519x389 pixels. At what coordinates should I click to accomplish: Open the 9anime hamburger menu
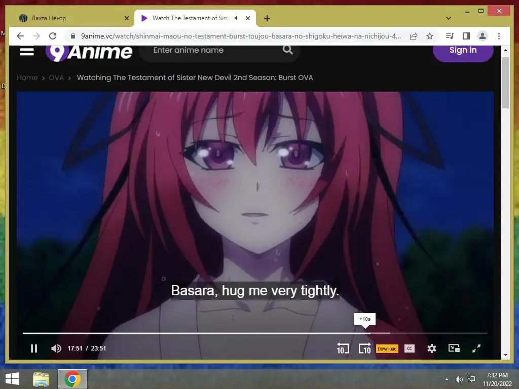[27, 50]
